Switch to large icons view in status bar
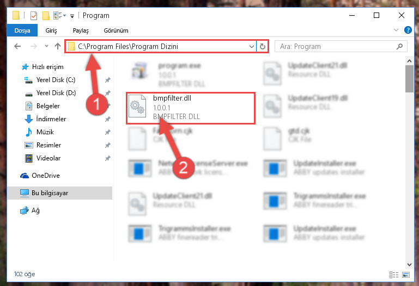Image resolution: width=419 pixels, height=286 pixels. point(405,275)
